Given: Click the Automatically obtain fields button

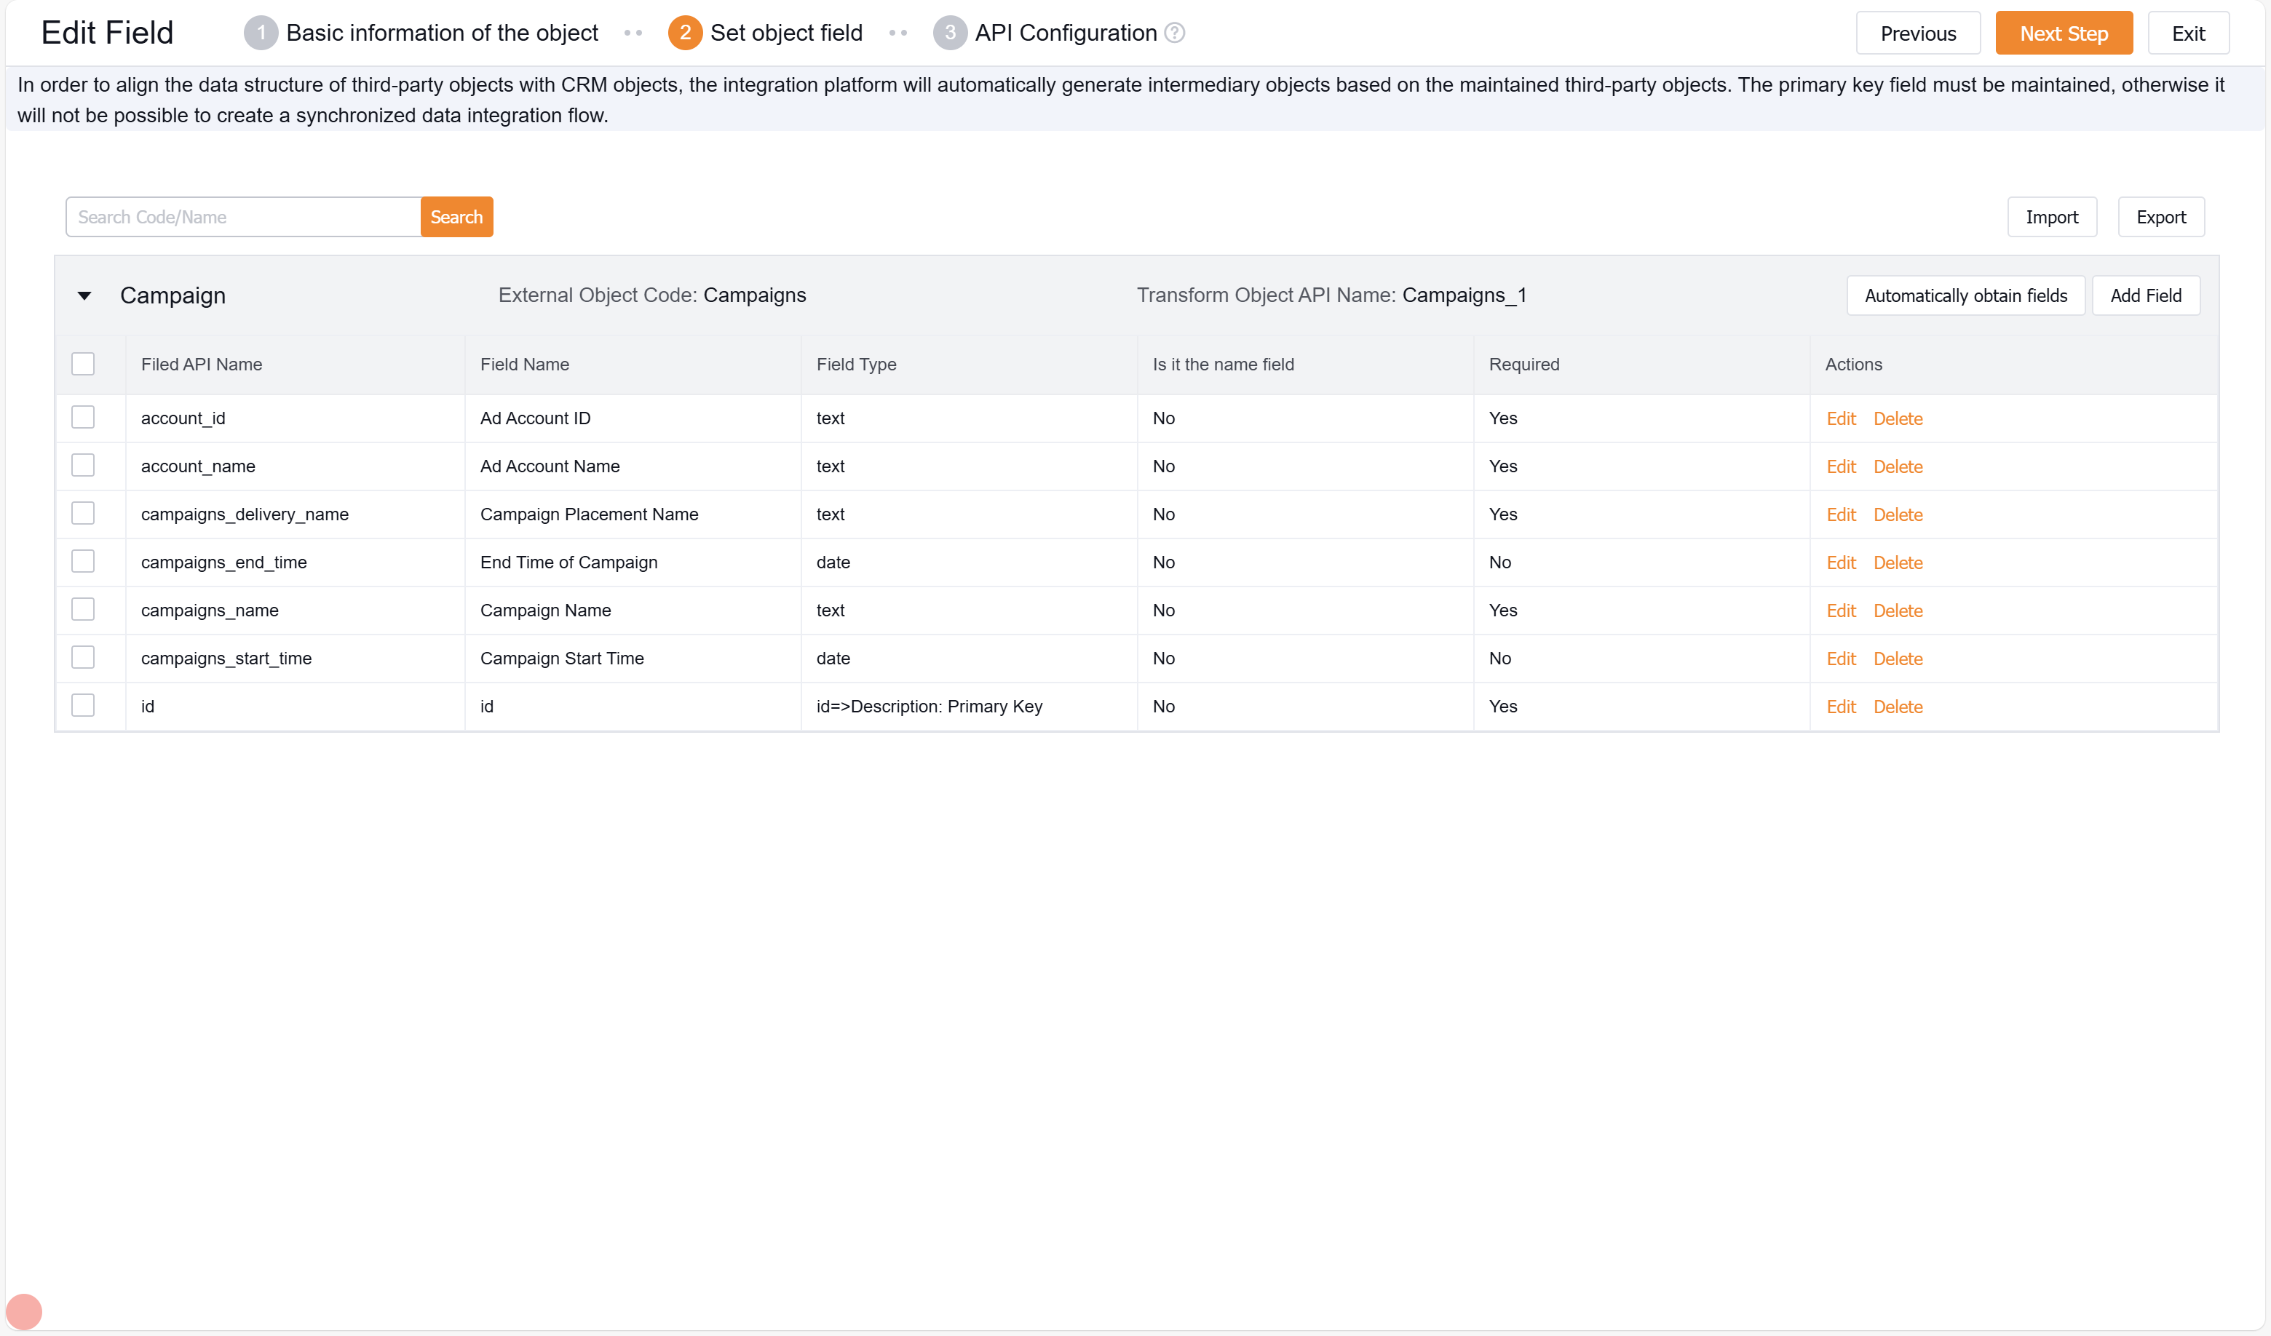Looking at the screenshot, I should (1965, 295).
